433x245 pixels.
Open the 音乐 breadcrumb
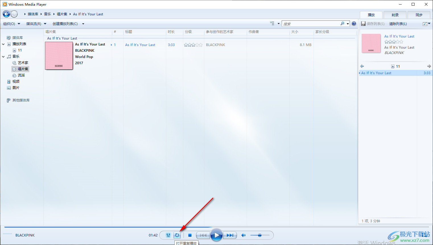point(48,14)
